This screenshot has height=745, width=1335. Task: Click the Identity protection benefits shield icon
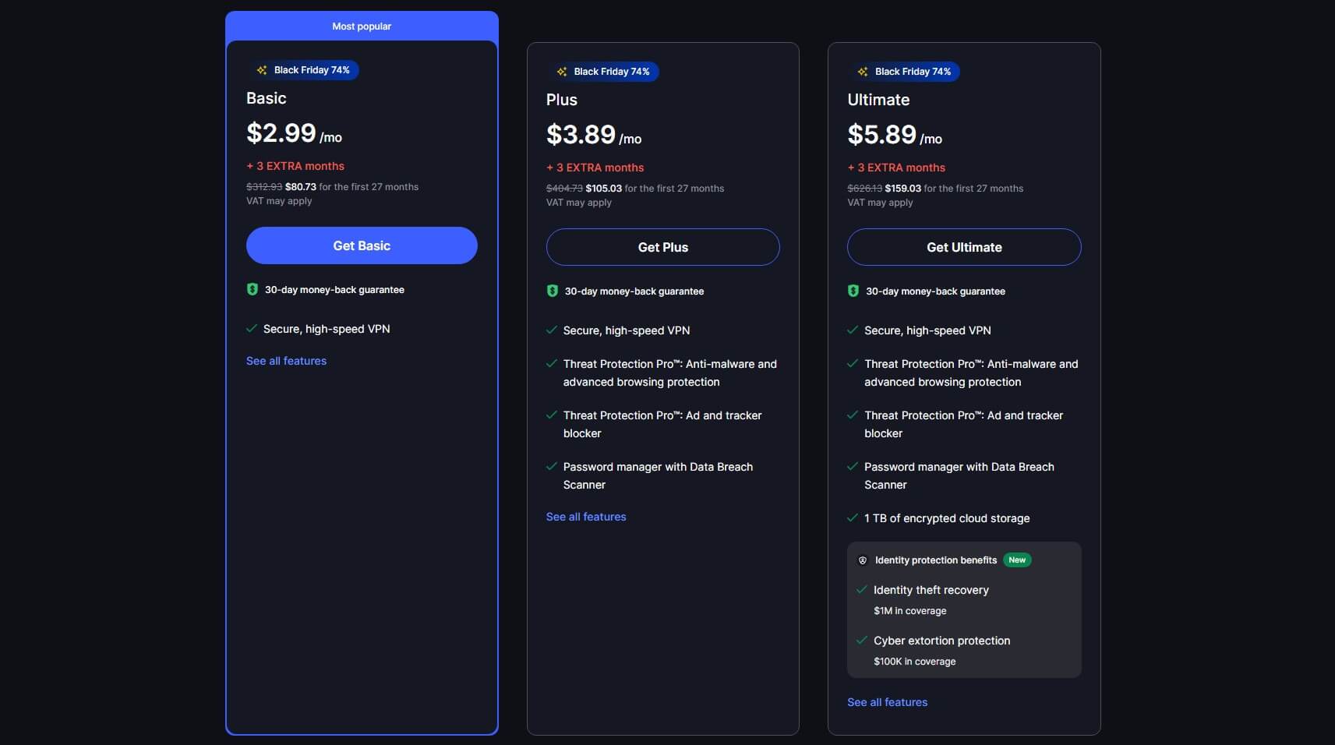pos(863,560)
